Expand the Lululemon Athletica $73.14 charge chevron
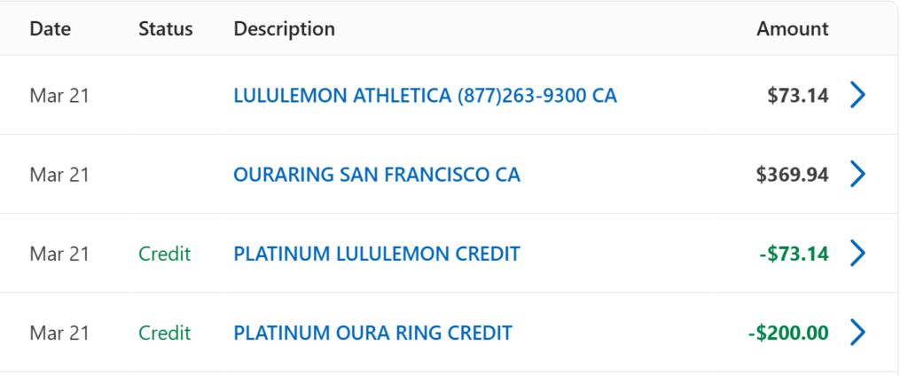The height and width of the screenshot is (376, 908). [x=857, y=96]
